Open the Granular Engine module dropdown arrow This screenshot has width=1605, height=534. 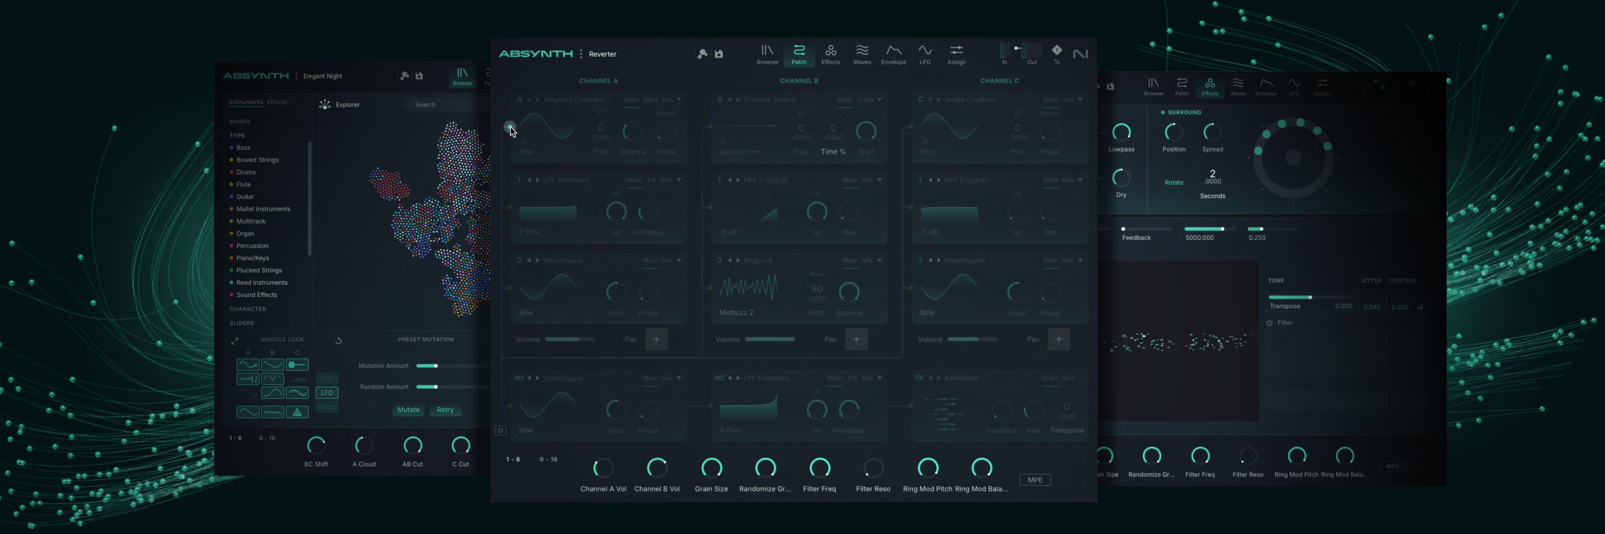880,100
